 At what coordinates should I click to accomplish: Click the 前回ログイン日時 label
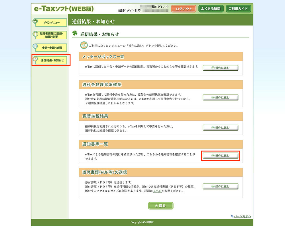pos(129,11)
